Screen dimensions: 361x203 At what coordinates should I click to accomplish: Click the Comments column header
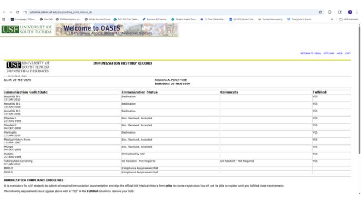pyautogui.click(x=229, y=92)
